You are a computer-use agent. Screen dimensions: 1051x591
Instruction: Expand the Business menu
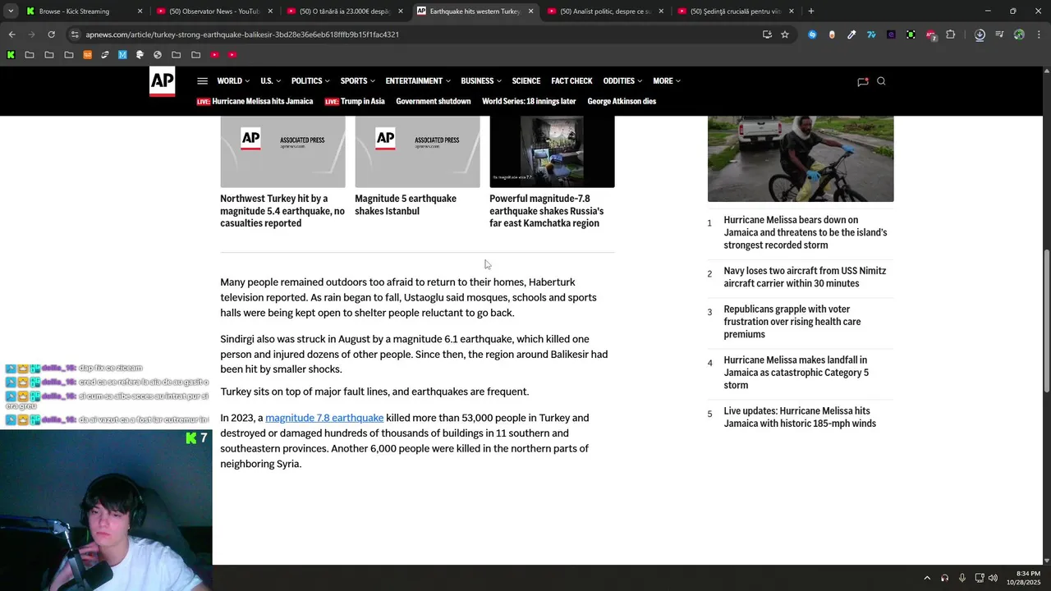pyautogui.click(x=481, y=81)
